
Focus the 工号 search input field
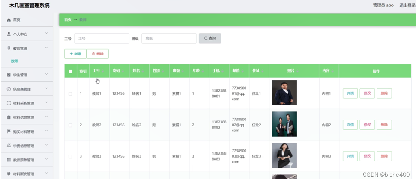[x=102, y=38]
